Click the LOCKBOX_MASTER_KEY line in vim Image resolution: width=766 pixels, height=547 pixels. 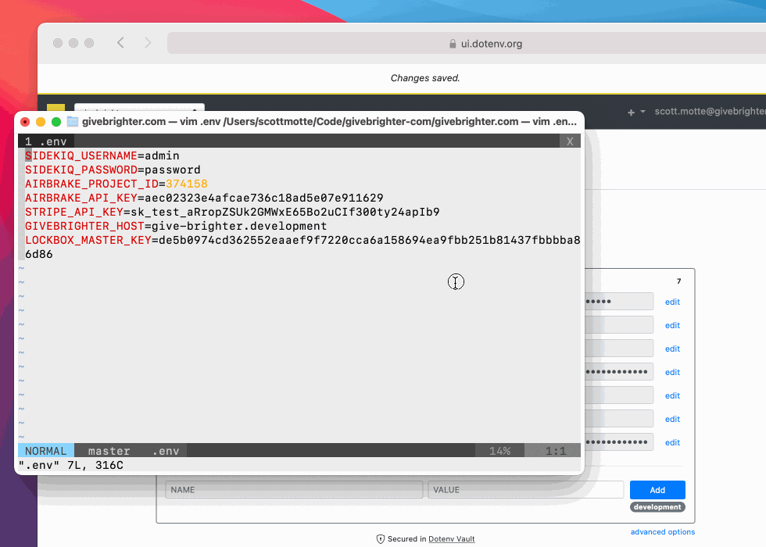303,247
